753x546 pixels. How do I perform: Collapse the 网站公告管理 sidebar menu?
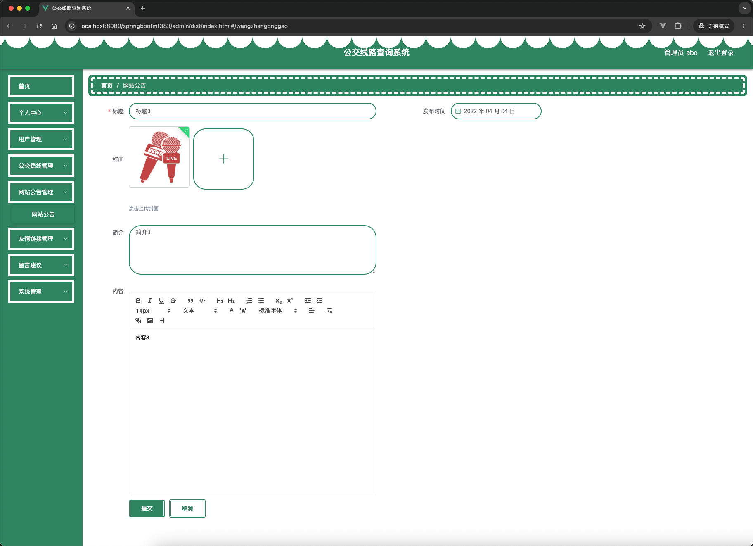[x=41, y=192]
